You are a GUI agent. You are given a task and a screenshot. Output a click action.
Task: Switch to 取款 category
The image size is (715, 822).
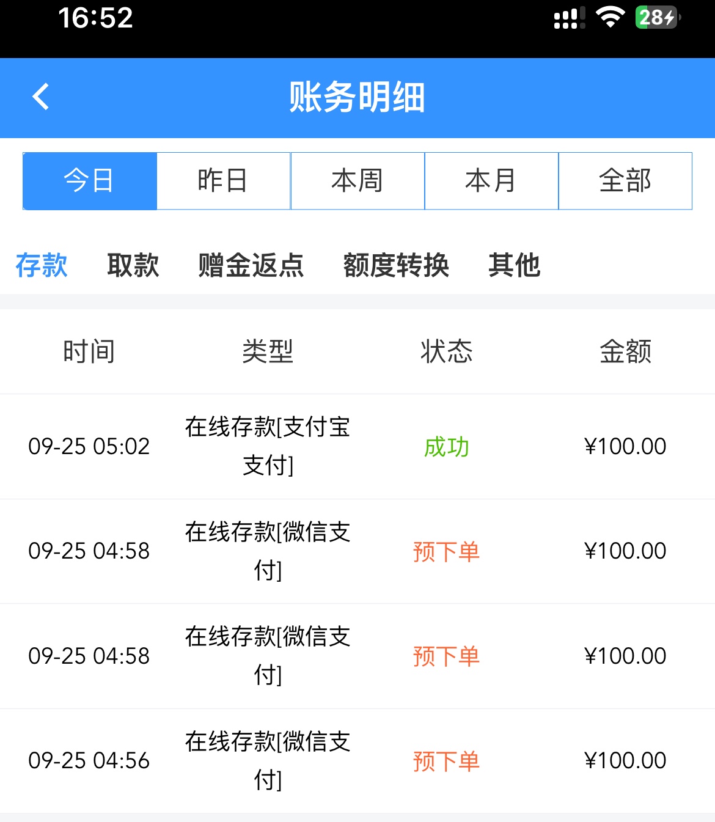(x=133, y=265)
